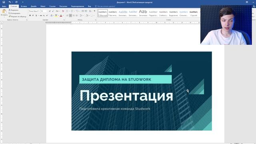This screenshot has width=256, height=144.
Task: Open the clipboard pane launcher in Буфер обмена
Action: (x=27, y=20)
